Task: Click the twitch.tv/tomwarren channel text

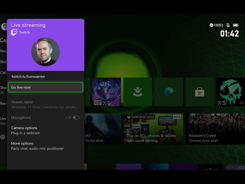Action: tap(28, 77)
